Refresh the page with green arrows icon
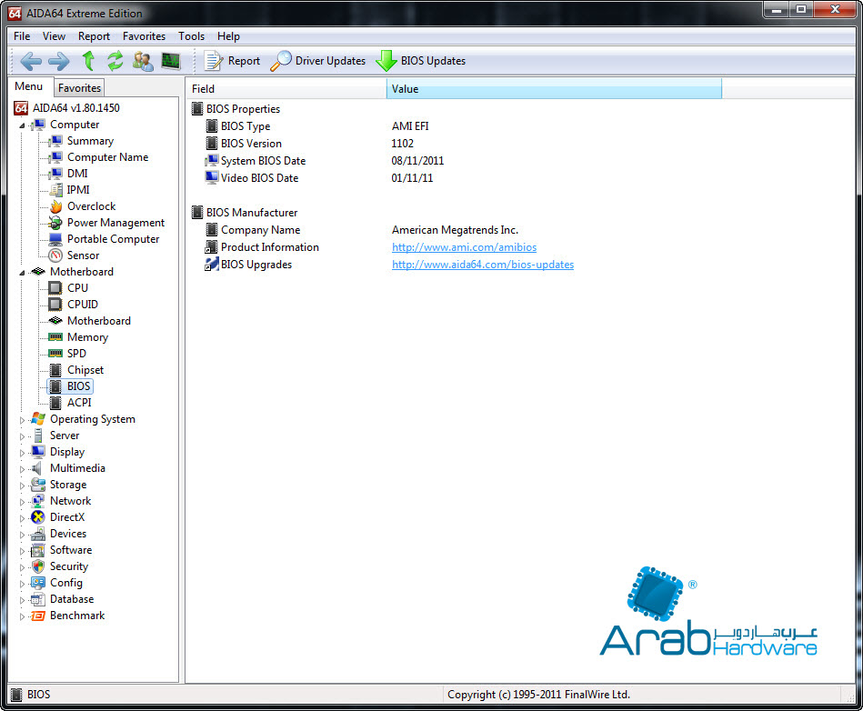The height and width of the screenshot is (711, 863). [x=115, y=61]
